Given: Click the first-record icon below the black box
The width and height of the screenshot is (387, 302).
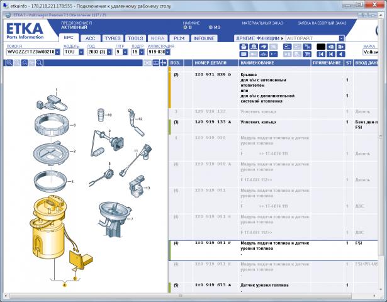Looking at the screenshot, I should click(x=321, y=54).
